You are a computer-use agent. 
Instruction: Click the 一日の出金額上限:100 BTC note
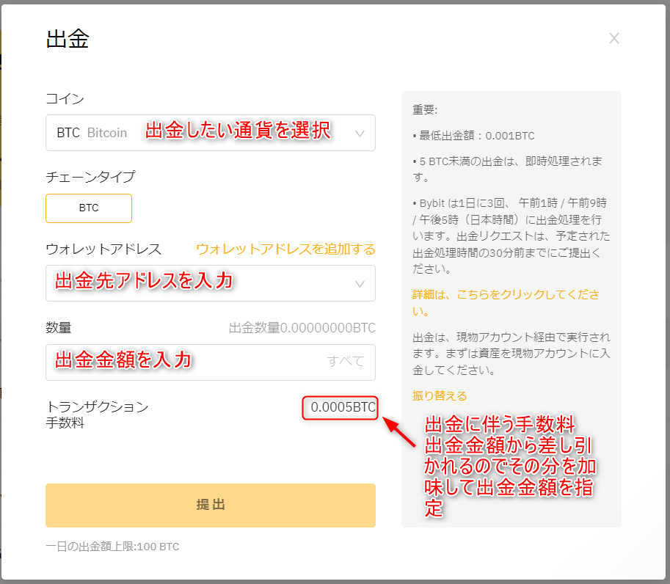point(112,547)
